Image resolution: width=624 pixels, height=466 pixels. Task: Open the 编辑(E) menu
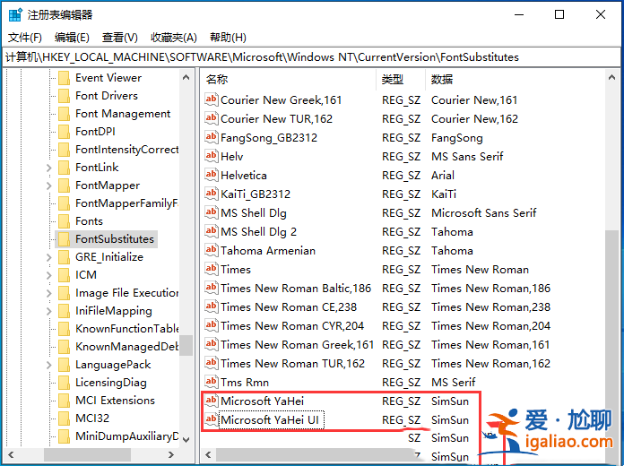pyautogui.click(x=72, y=38)
